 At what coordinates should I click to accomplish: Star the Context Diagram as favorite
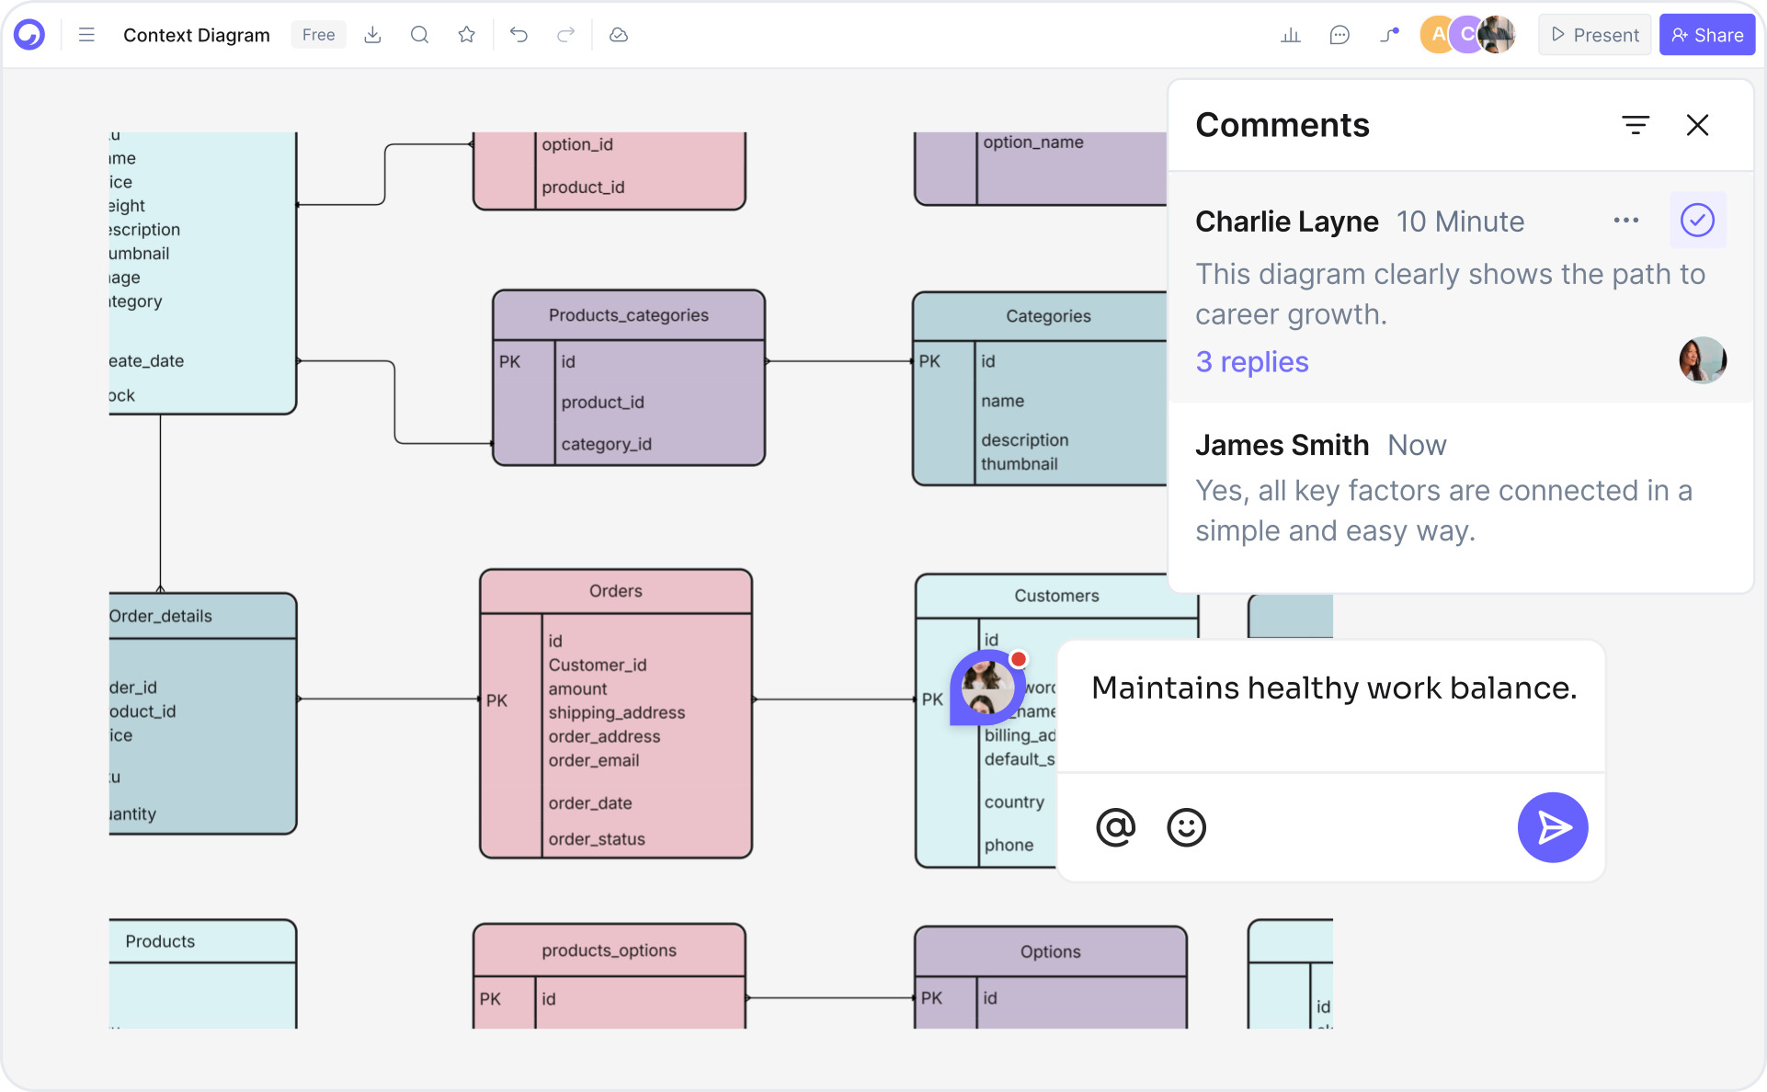click(466, 34)
